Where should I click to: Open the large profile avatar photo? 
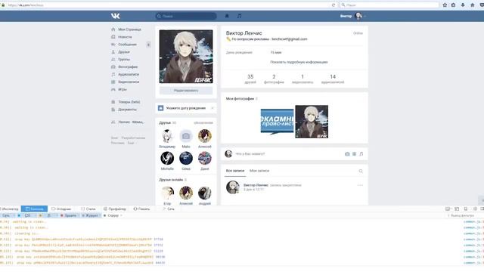tap(186, 57)
